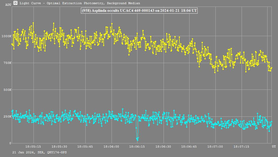Click the 0 value on y-axis
Image resolution: width=278 pixels, height=157 pixels.
tap(10, 143)
